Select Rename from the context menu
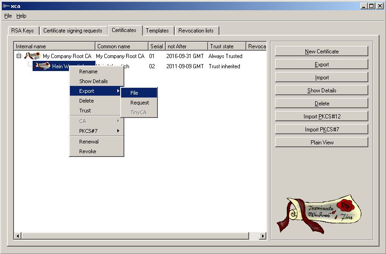Screen dimensions: 386x254 (x=88, y=72)
